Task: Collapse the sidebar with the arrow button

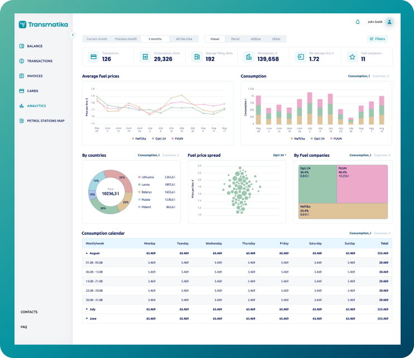Action: tap(73, 35)
